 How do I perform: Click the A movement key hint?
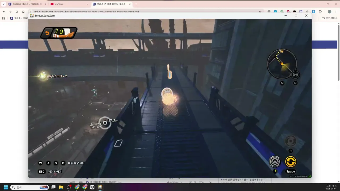tap(48, 163)
